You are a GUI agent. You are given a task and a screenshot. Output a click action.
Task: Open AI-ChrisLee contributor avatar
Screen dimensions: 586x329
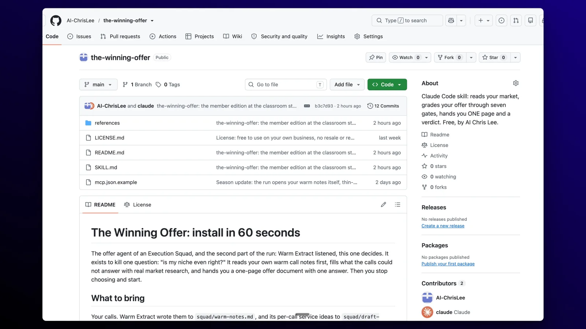(427, 298)
